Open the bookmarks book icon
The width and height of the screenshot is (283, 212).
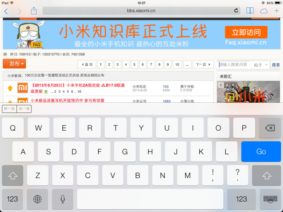tap(250, 11)
